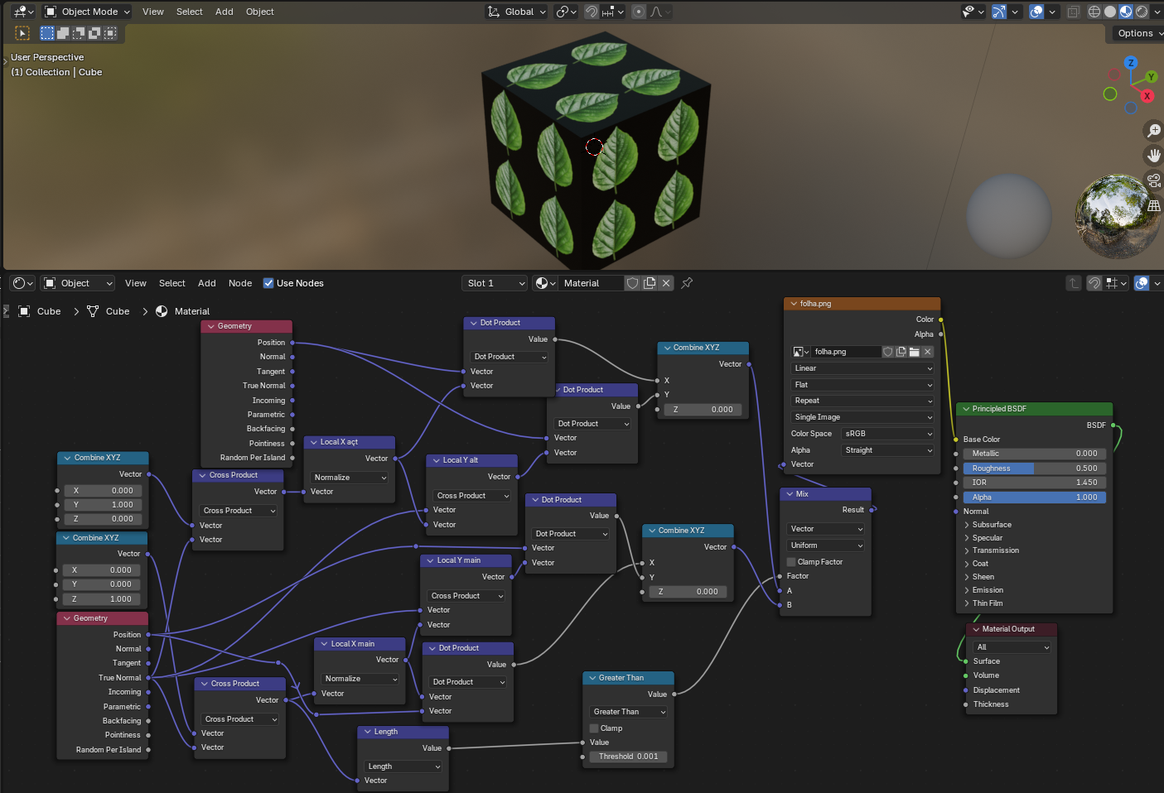Select the Tweak tool in viewport header
This screenshot has height=793, width=1164.
22,33
